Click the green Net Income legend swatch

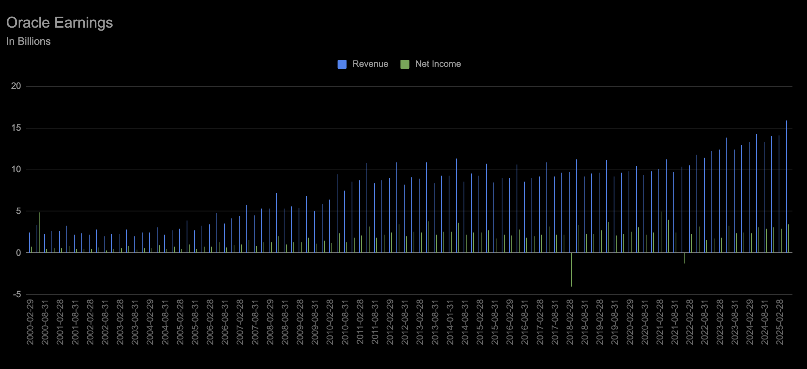pos(405,64)
